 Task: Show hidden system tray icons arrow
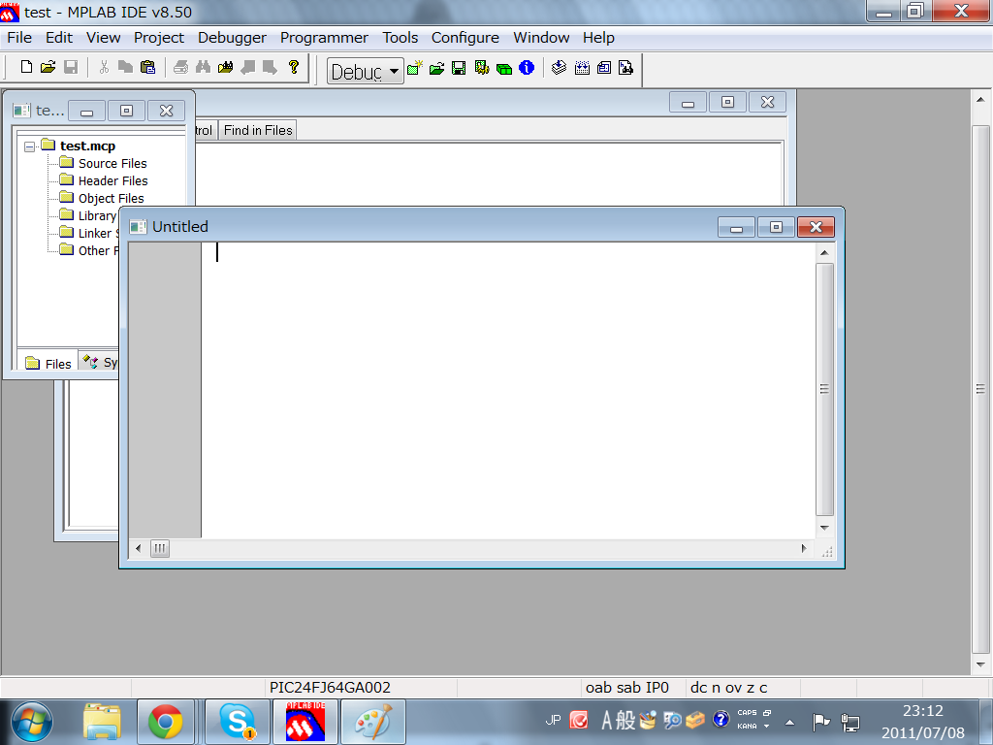click(789, 722)
